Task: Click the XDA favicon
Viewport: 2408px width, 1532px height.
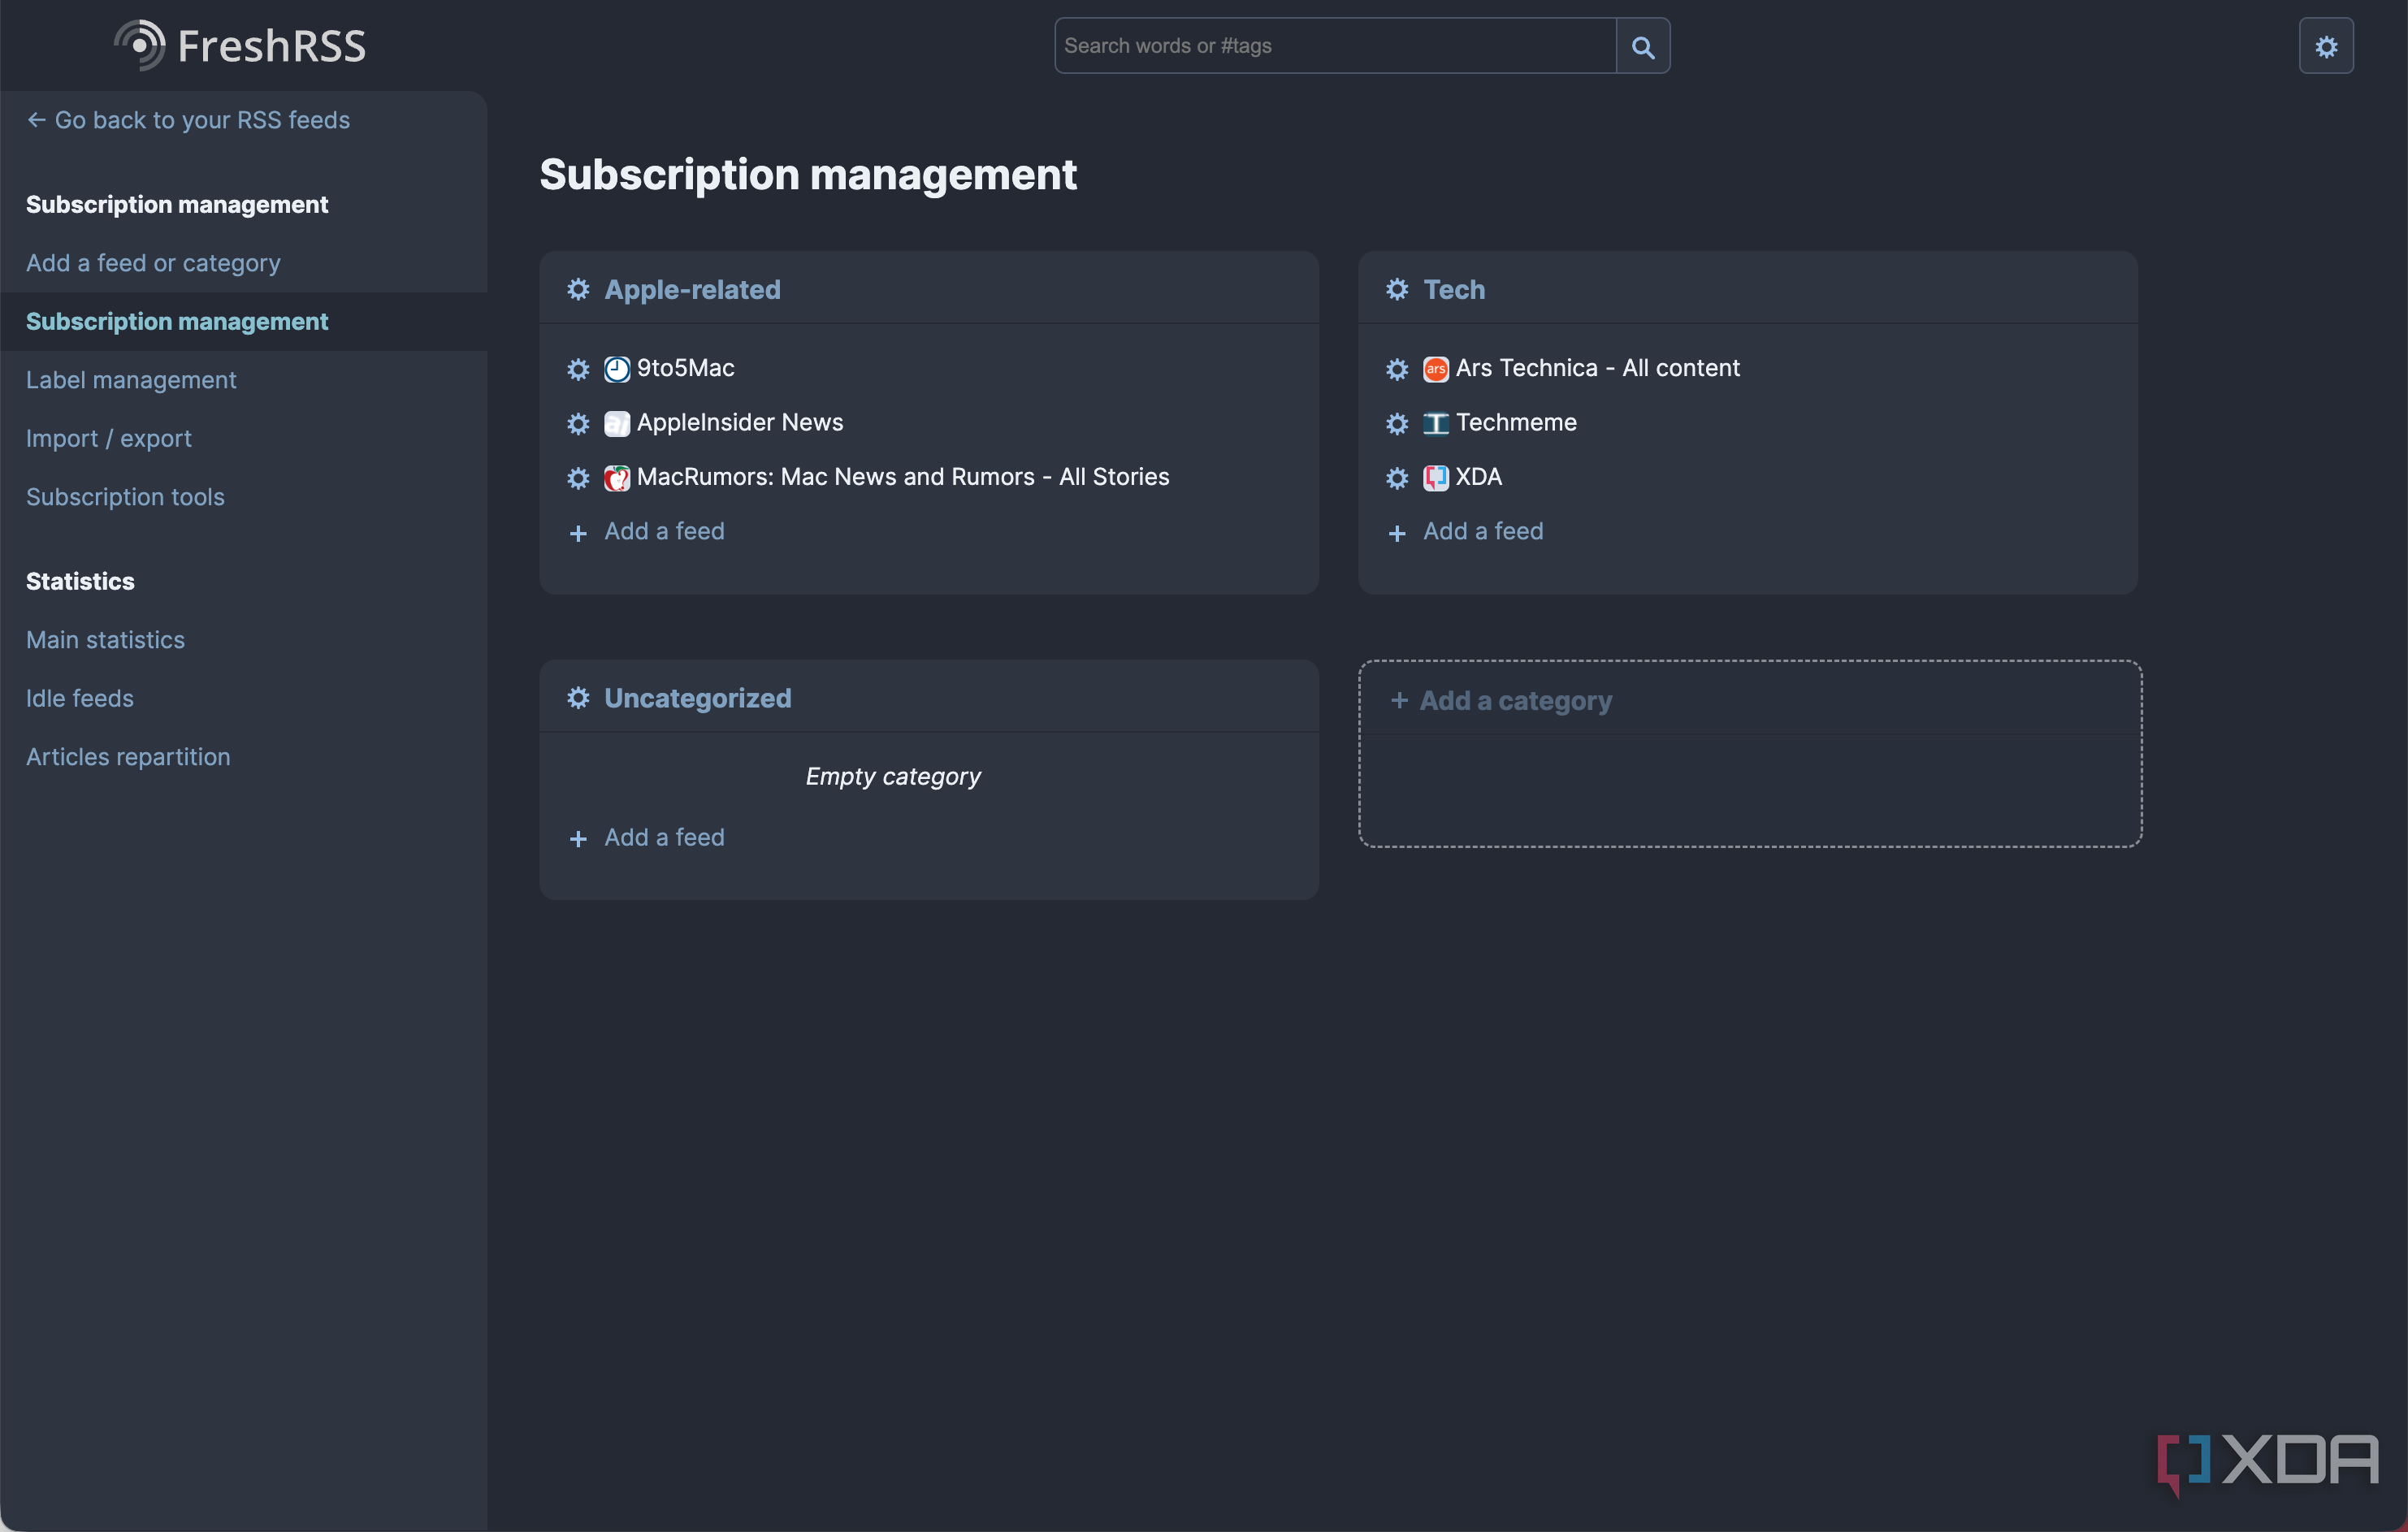Action: point(1436,478)
